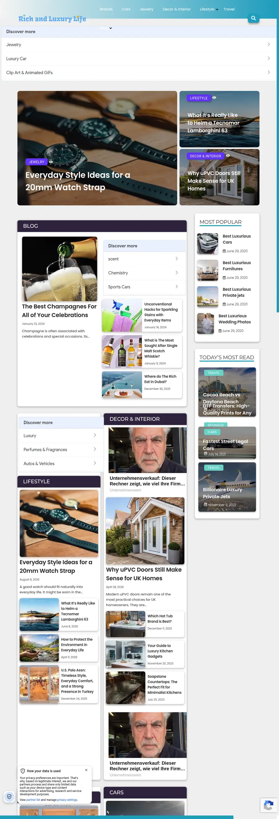Click calendar icon beside November 9, 2022 date

click(206, 504)
